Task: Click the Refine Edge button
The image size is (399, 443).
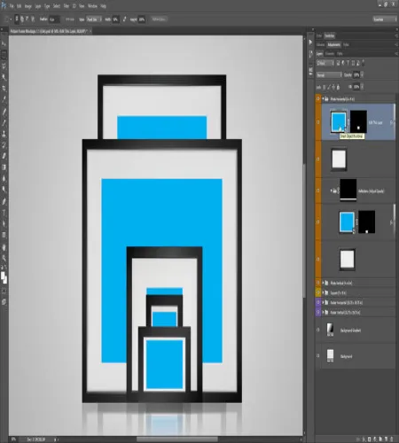Action: [159, 19]
